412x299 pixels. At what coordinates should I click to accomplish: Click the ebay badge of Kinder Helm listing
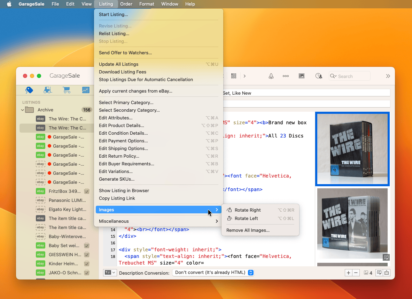pos(40,263)
